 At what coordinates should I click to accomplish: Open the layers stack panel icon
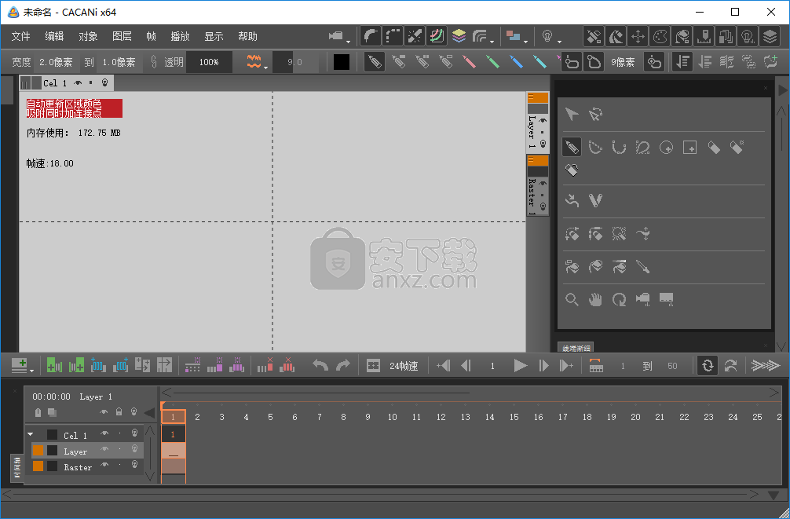pyautogui.click(x=770, y=36)
